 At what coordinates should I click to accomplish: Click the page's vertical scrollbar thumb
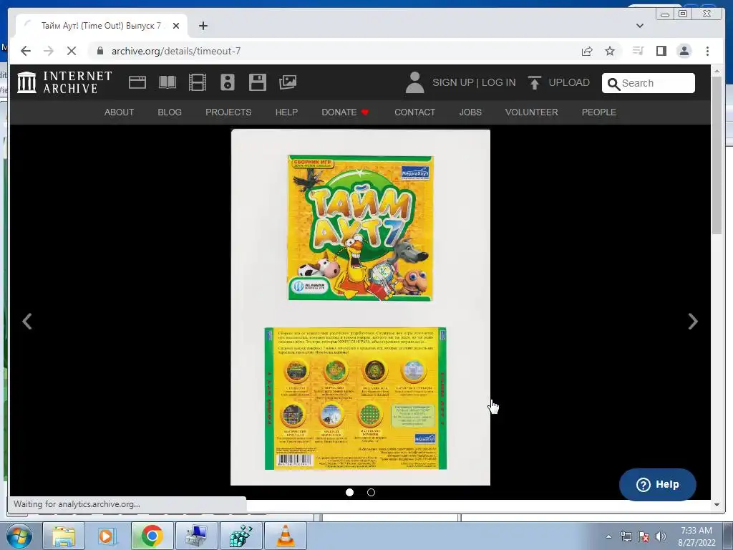click(717, 155)
